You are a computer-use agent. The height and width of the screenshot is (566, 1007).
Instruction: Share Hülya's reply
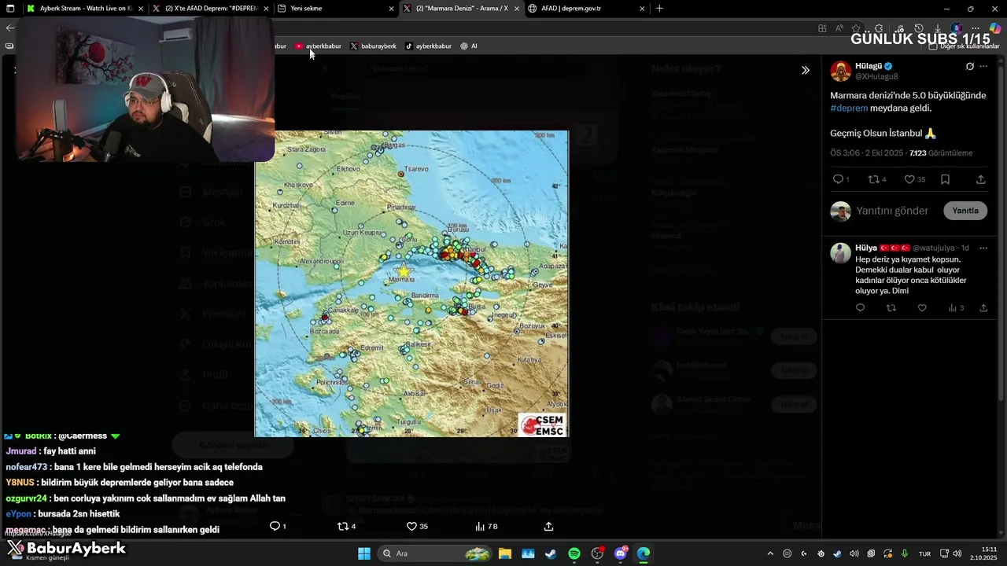(x=983, y=307)
